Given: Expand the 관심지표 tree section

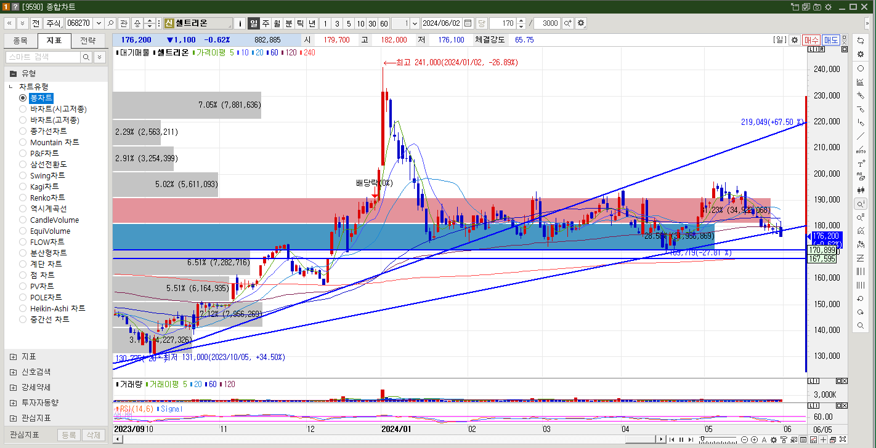Looking at the screenshot, I should 13,418.
